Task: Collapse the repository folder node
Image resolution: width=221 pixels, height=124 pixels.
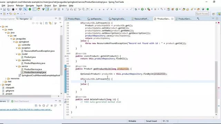Action: (x=17, y=60)
